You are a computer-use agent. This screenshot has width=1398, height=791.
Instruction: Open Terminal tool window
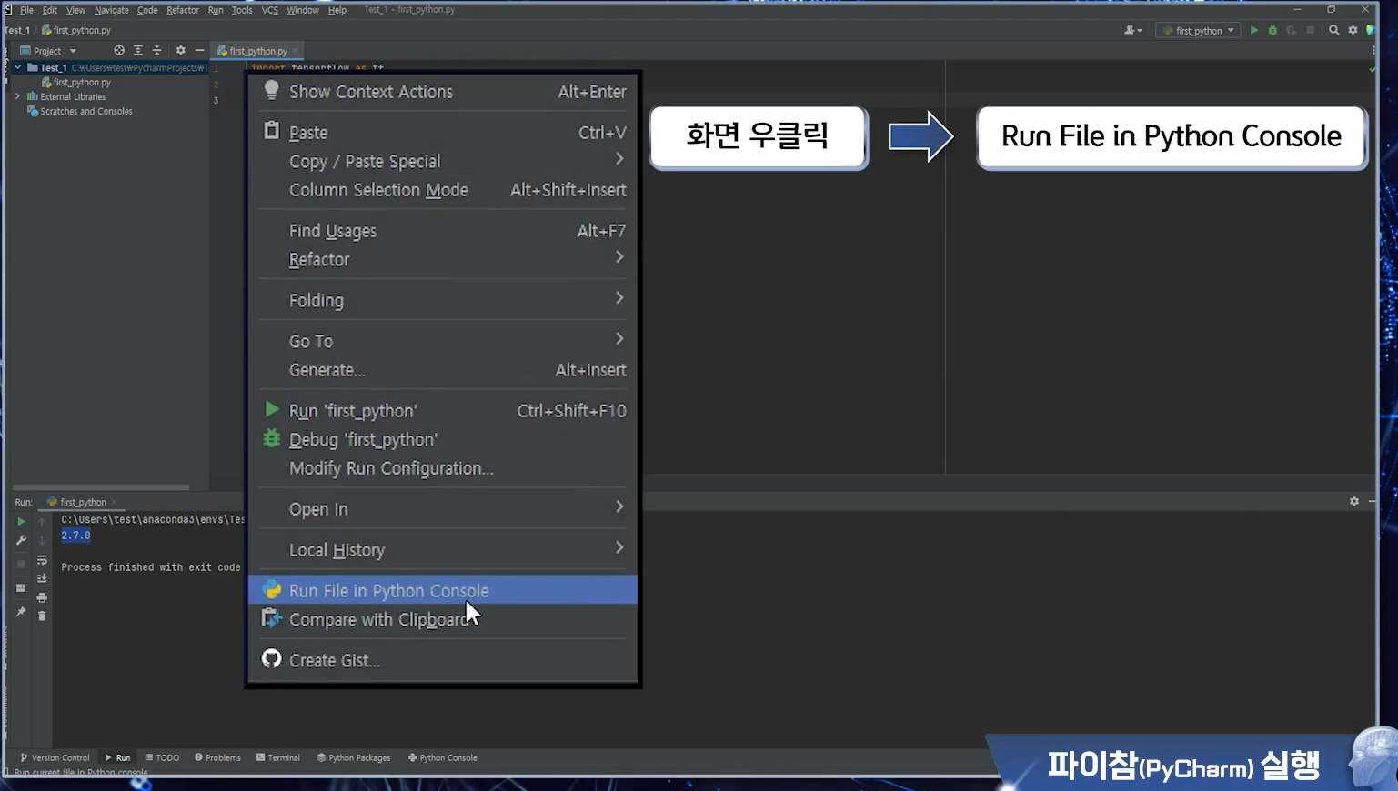pyautogui.click(x=278, y=757)
